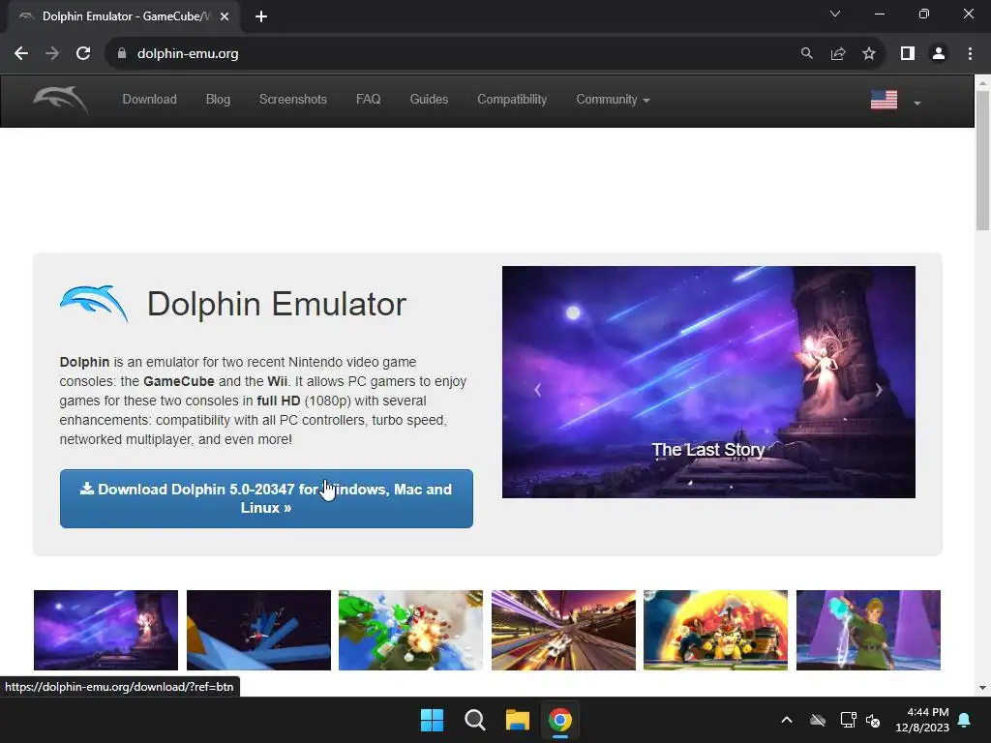
Task: Click the page vertical scrollbar thumb
Action: click(x=983, y=161)
